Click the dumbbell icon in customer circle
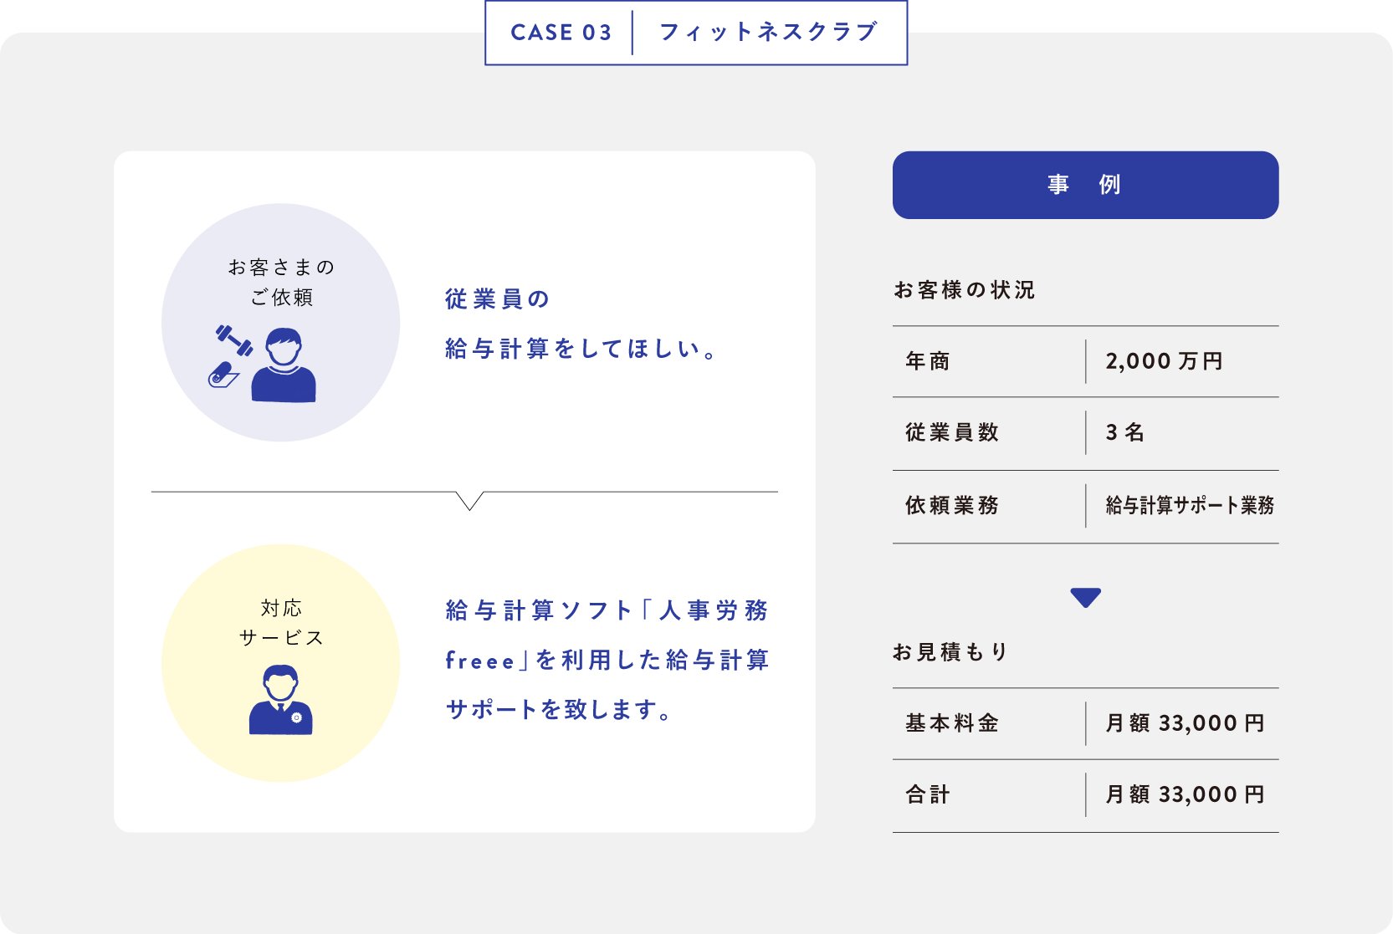Viewport: 1393px width, 934px height. point(234,340)
